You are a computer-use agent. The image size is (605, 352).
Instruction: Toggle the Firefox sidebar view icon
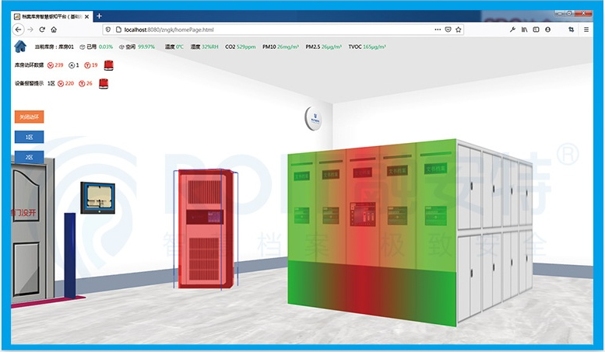point(536,30)
